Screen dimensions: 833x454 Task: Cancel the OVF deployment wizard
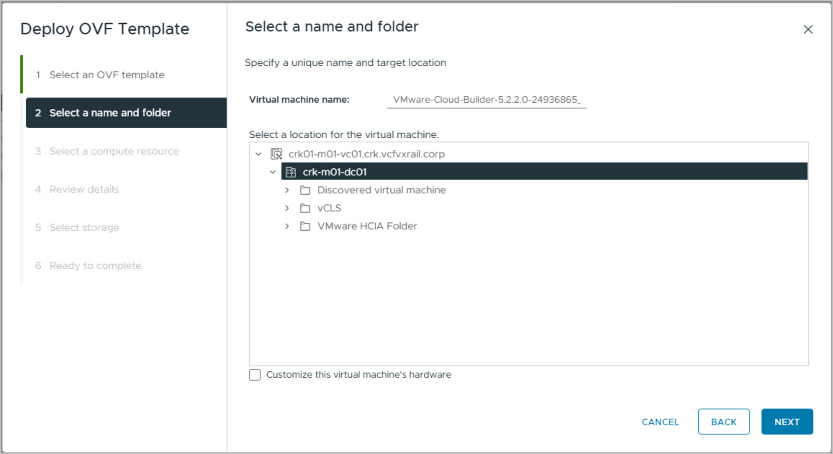pos(660,422)
